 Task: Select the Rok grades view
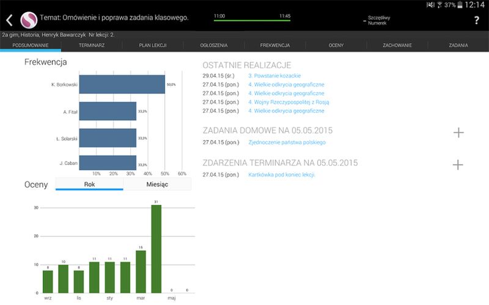(x=89, y=184)
